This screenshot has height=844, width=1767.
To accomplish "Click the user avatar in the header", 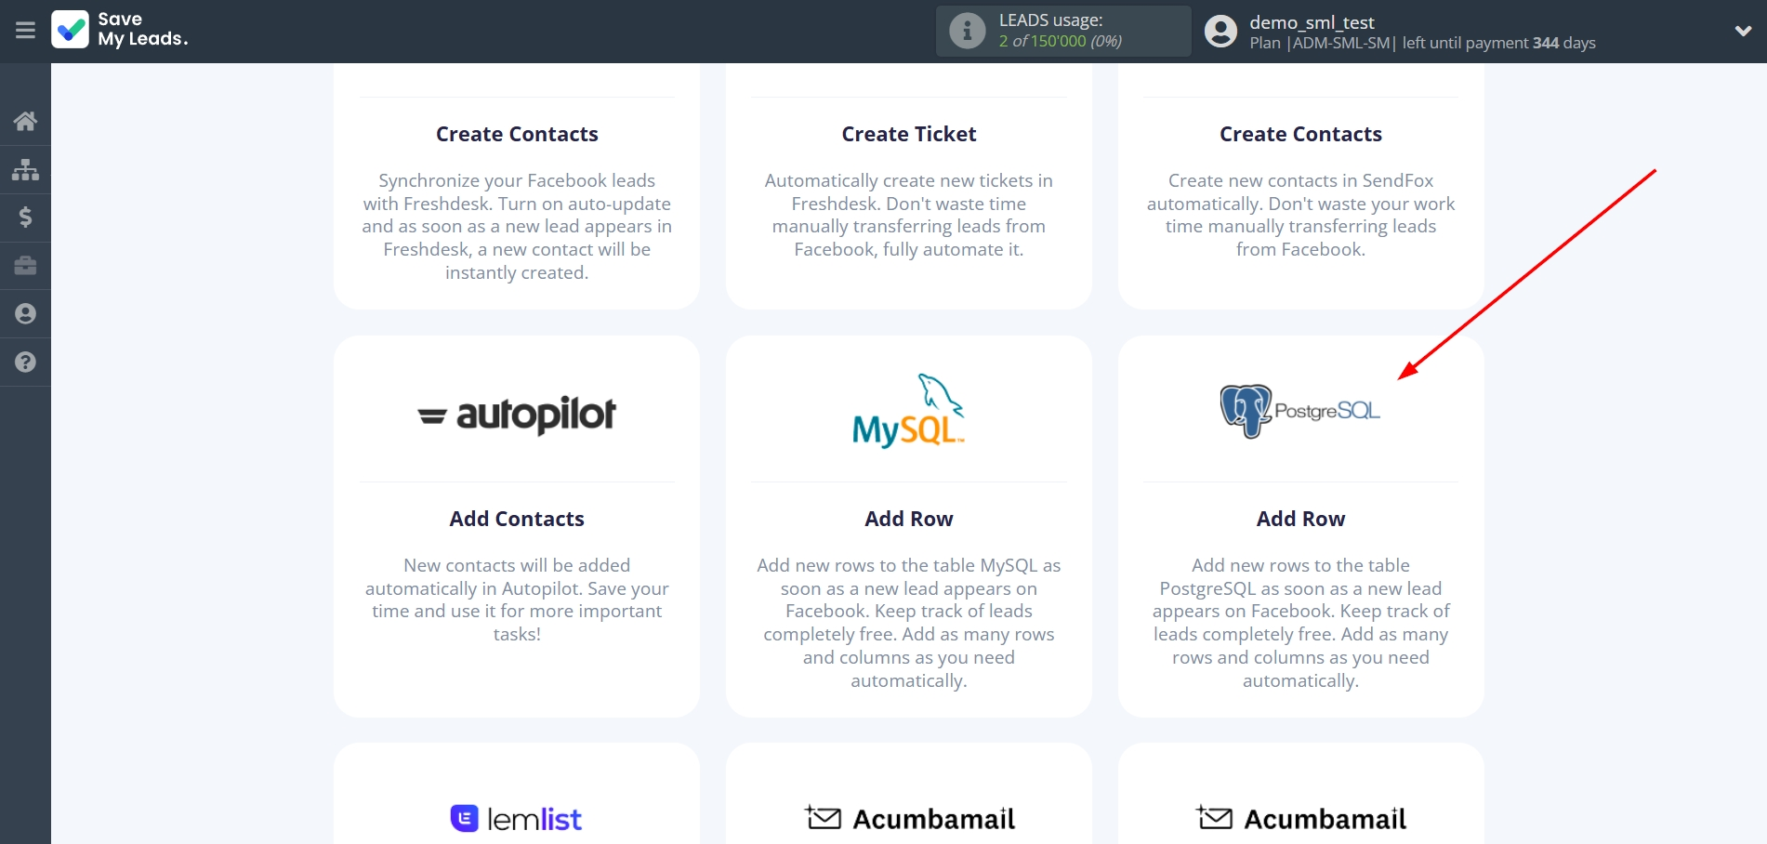I will point(1220,31).
